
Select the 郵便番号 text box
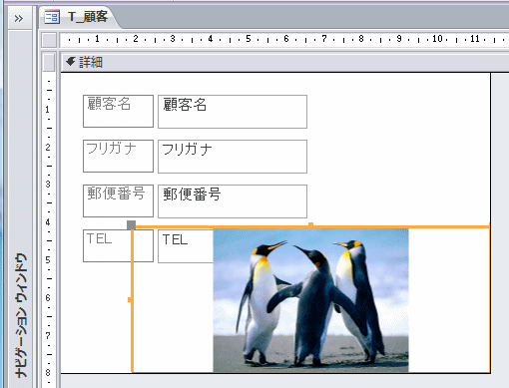233,201
